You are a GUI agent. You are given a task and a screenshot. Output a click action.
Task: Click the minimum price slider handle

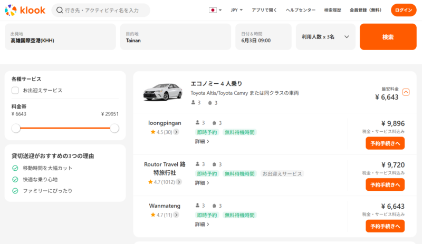coord(16,128)
